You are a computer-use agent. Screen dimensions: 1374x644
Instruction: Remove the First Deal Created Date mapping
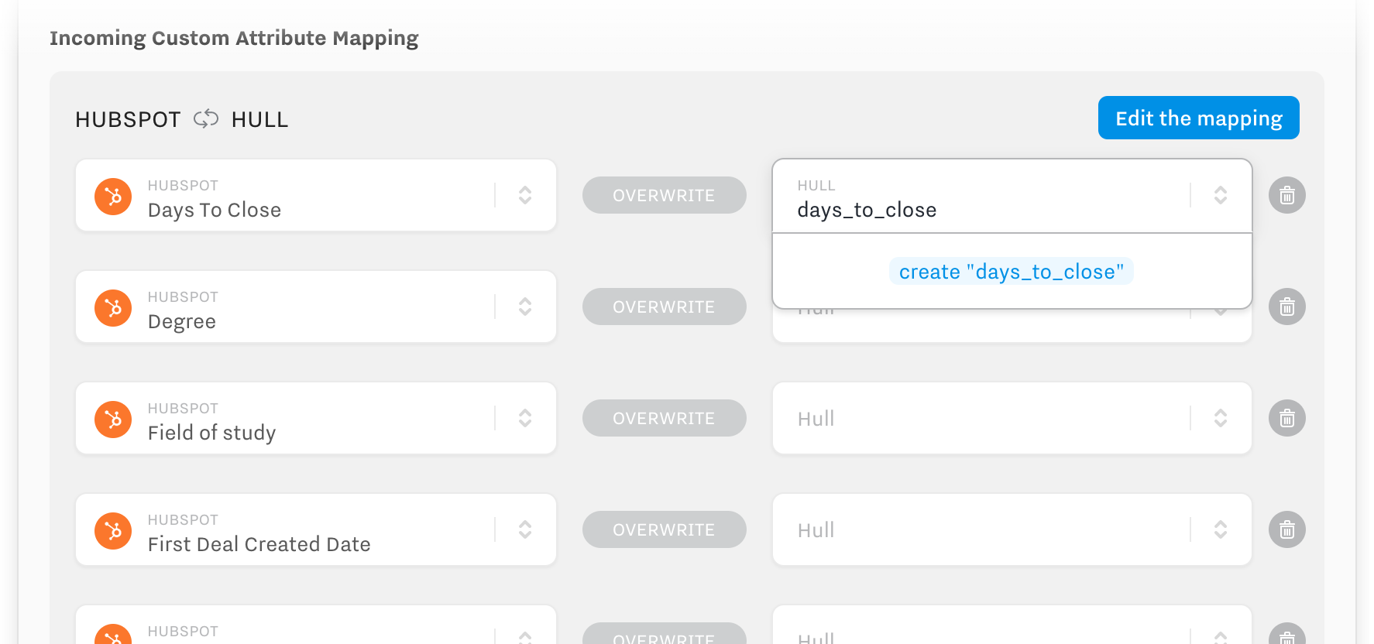[1286, 529]
